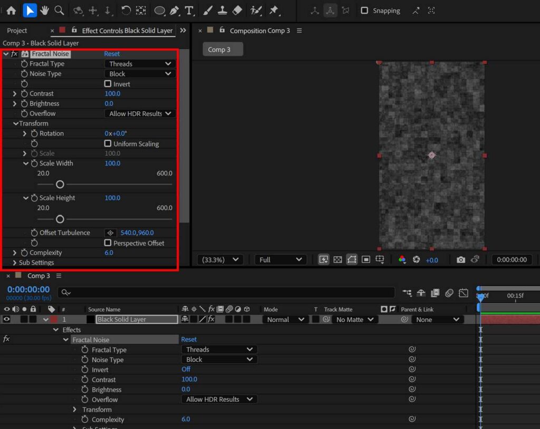
Task: Select the Puppet Pin tool
Action: 274,11
